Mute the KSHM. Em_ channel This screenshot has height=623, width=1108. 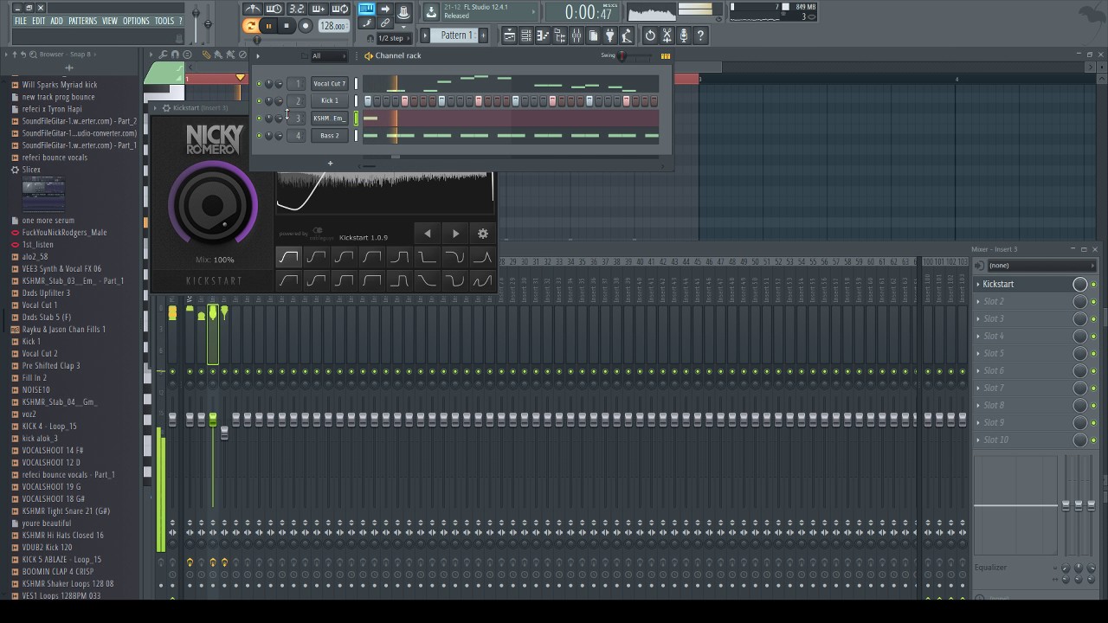click(x=259, y=119)
